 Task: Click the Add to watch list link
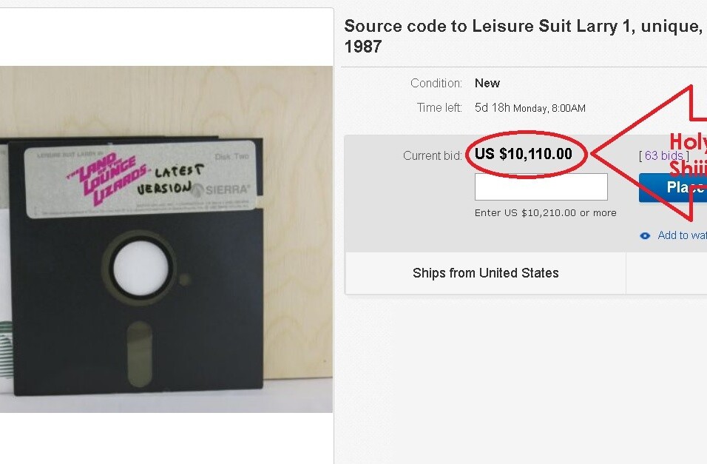coord(682,235)
